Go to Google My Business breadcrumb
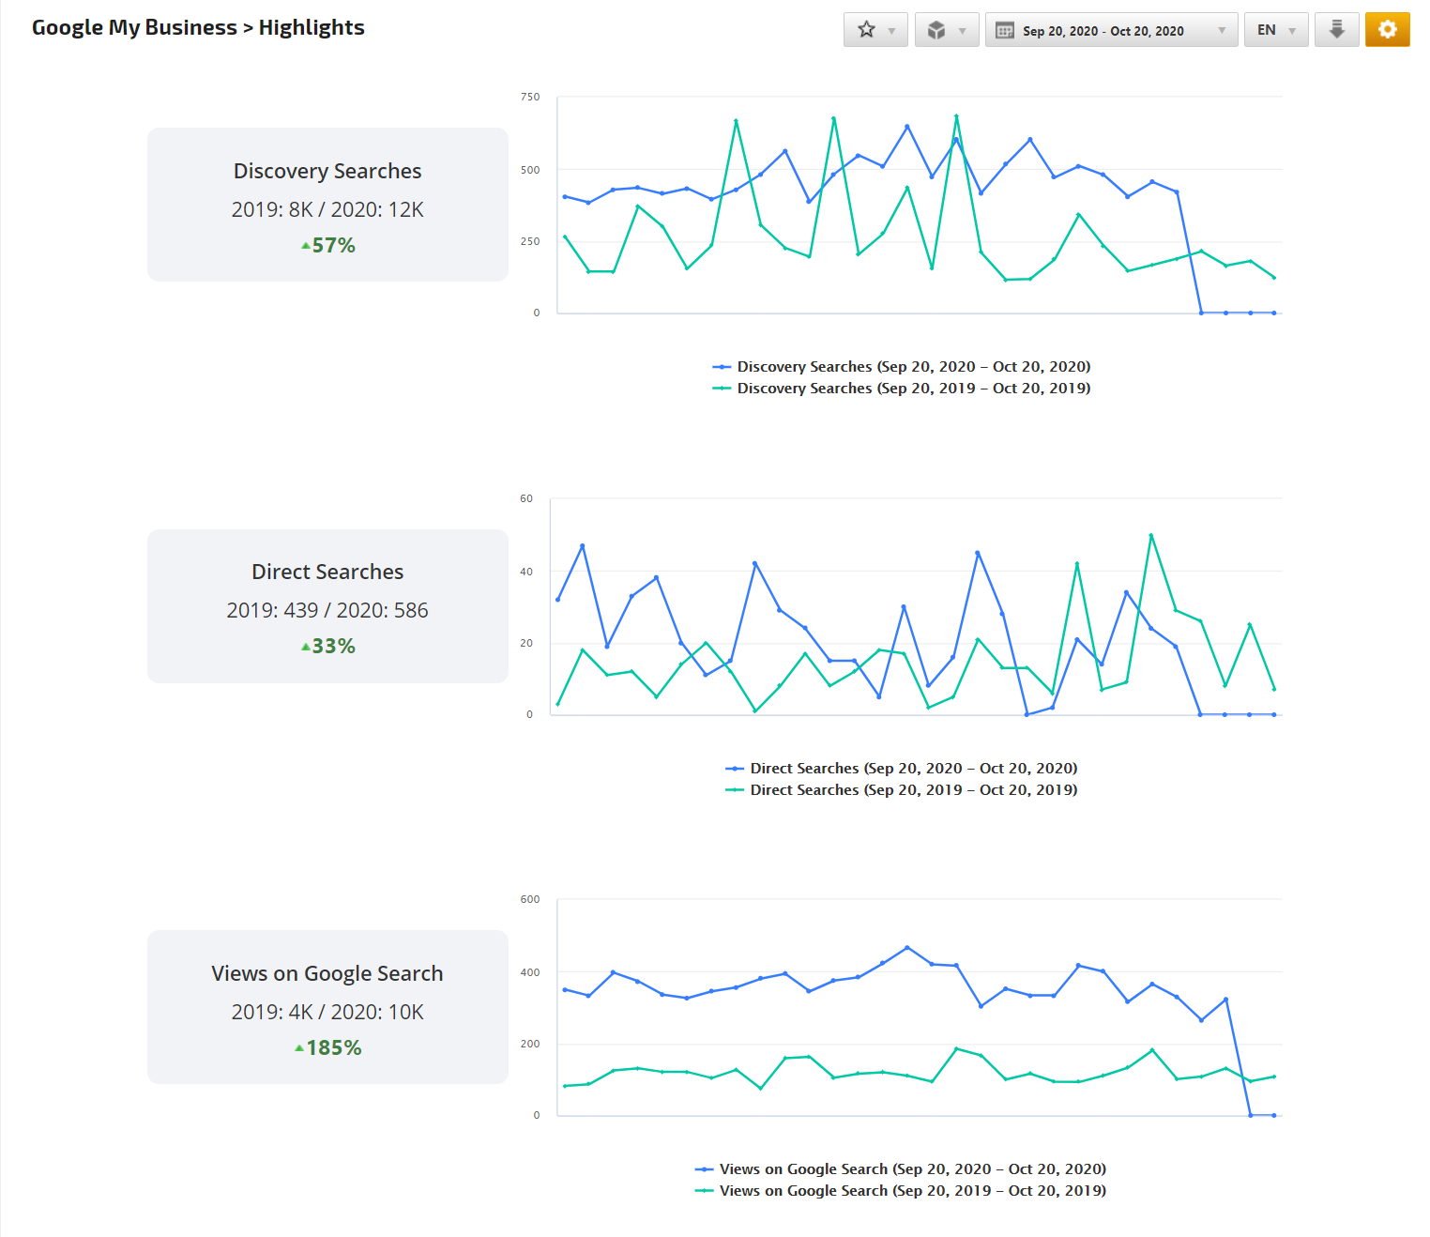1430x1237 pixels. point(134,27)
